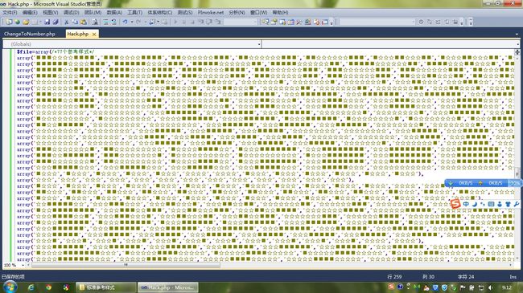The height and width of the screenshot is (293, 523).
Task: Open the 窗口(W) menu
Action: coord(258,12)
